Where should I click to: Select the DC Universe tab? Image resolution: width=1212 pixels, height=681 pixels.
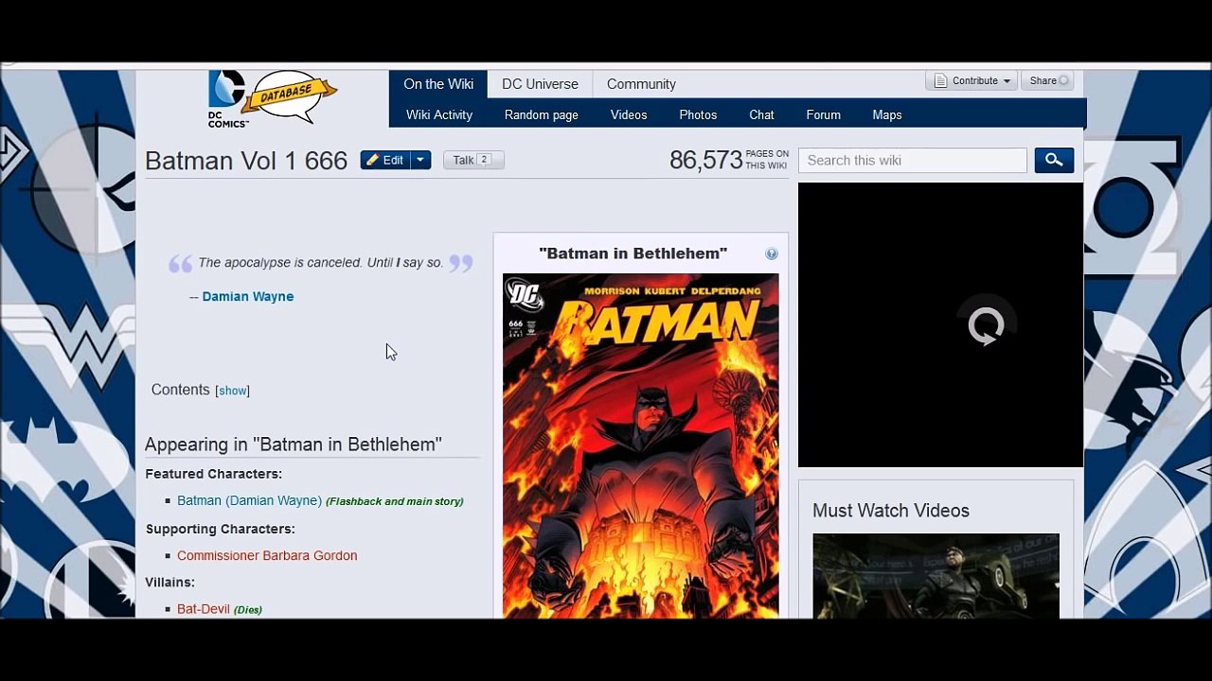click(540, 84)
